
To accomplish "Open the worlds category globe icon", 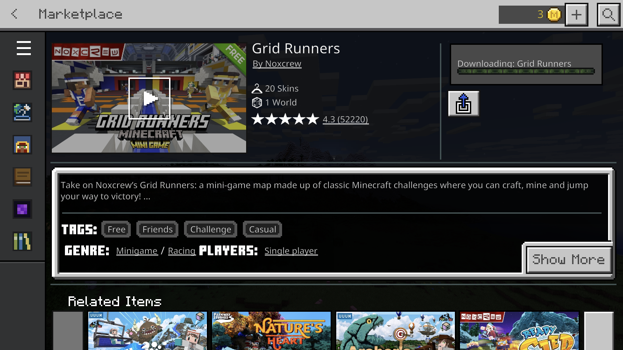I will click(x=22, y=112).
